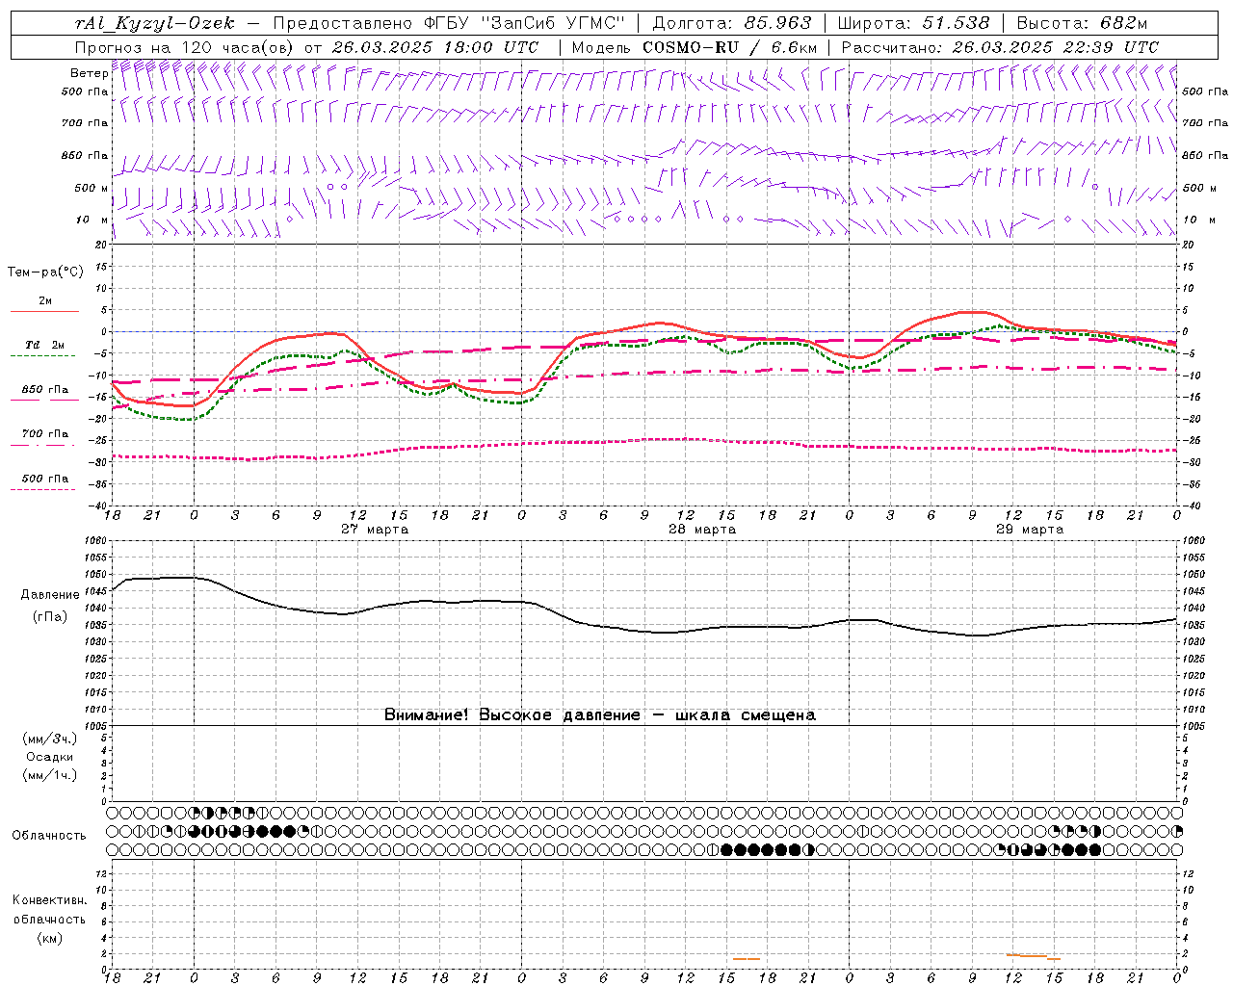Viewport: 1233px width, 986px height.
Task: Click the 'Облачность' cloud cover label
Action: tap(48, 836)
